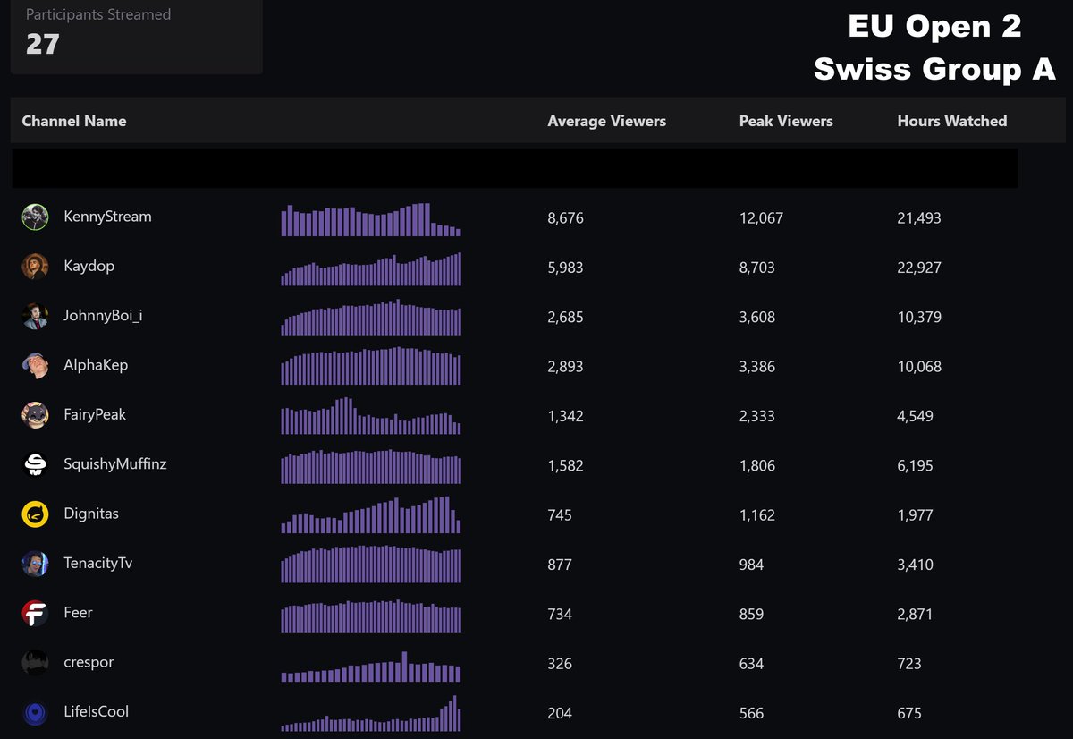The width and height of the screenshot is (1073, 739).
Task: Select FairyPeak's average viewers 1,342
Action: coord(565,416)
